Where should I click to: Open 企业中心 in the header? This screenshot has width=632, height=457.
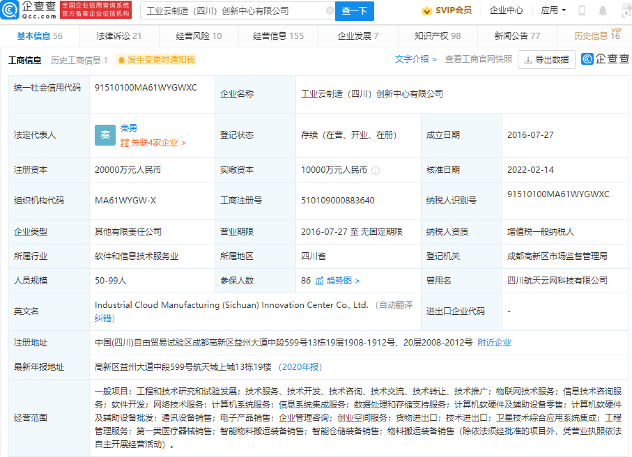pos(507,10)
